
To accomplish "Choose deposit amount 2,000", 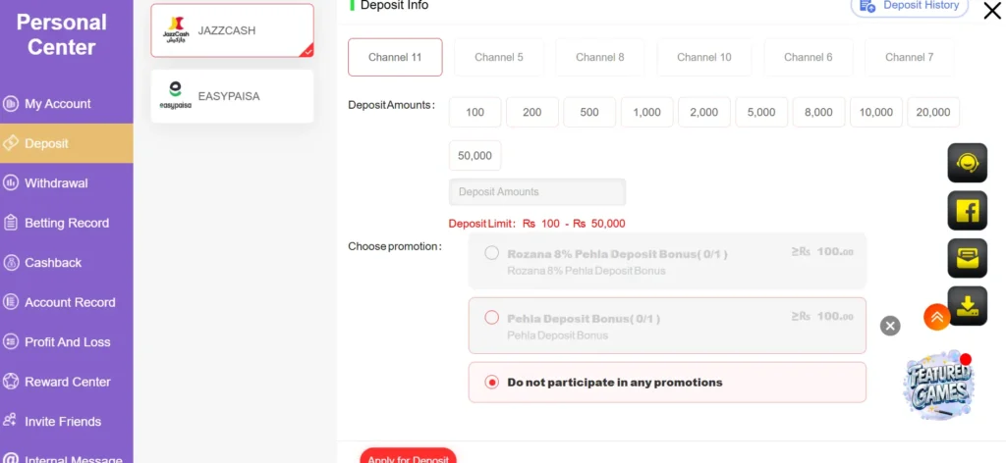I will (x=703, y=112).
